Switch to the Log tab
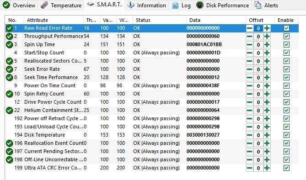This screenshot has height=180, width=306. point(182,5)
